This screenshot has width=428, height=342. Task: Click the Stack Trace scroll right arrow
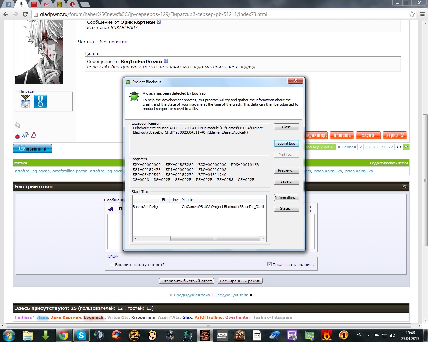(x=263, y=238)
